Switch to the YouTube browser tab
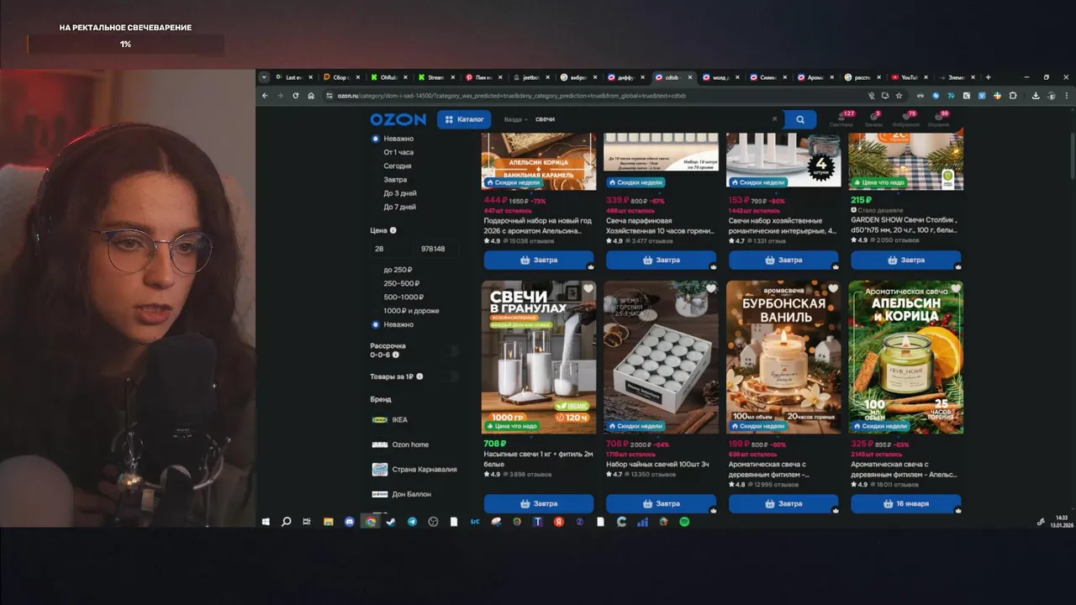Viewport: 1076px width, 605px height. (908, 77)
